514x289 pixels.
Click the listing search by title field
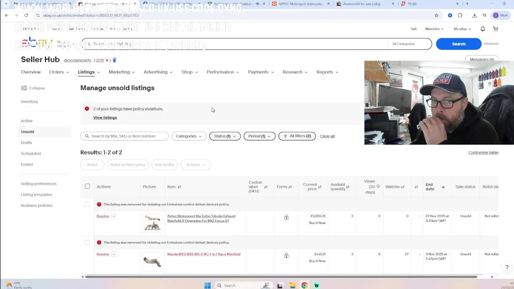[124, 136]
